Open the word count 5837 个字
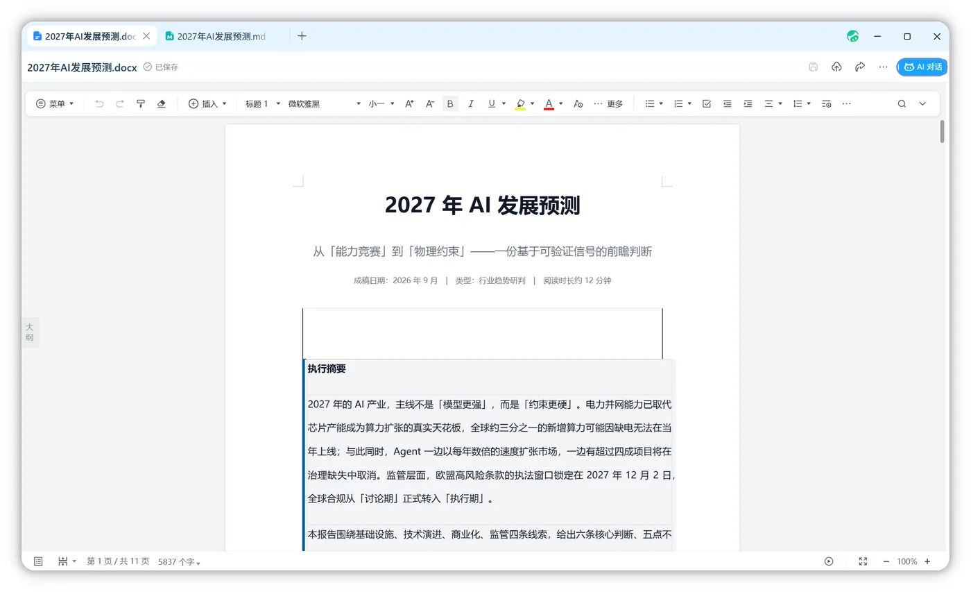Viewport: 971px width, 592px height. (179, 561)
